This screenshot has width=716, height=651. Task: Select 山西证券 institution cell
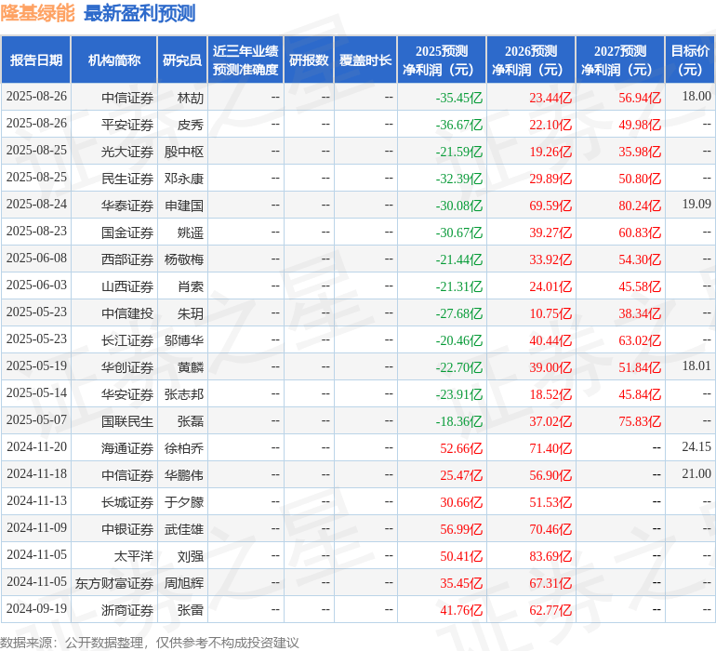pyautogui.click(x=127, y=286)
